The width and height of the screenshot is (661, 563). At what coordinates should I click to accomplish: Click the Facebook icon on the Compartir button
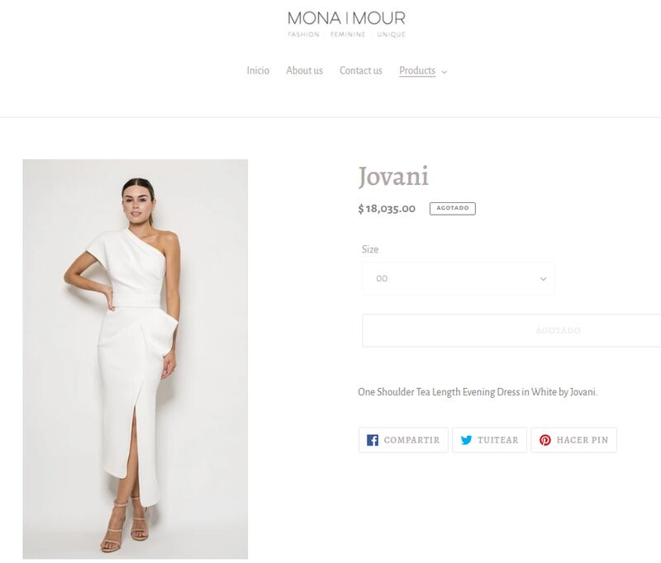pos(373,440)
